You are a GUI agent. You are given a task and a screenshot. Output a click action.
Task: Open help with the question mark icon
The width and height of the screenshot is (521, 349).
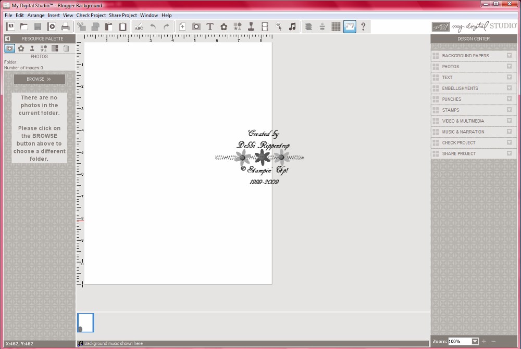[363, 27]
